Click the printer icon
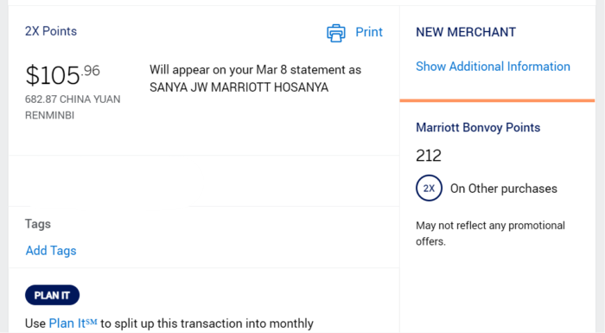Image resolution: width=605 pixels, height=333 pixels. [336, 33]
